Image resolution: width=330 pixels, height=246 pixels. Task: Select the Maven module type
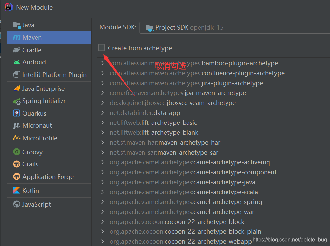49,37
